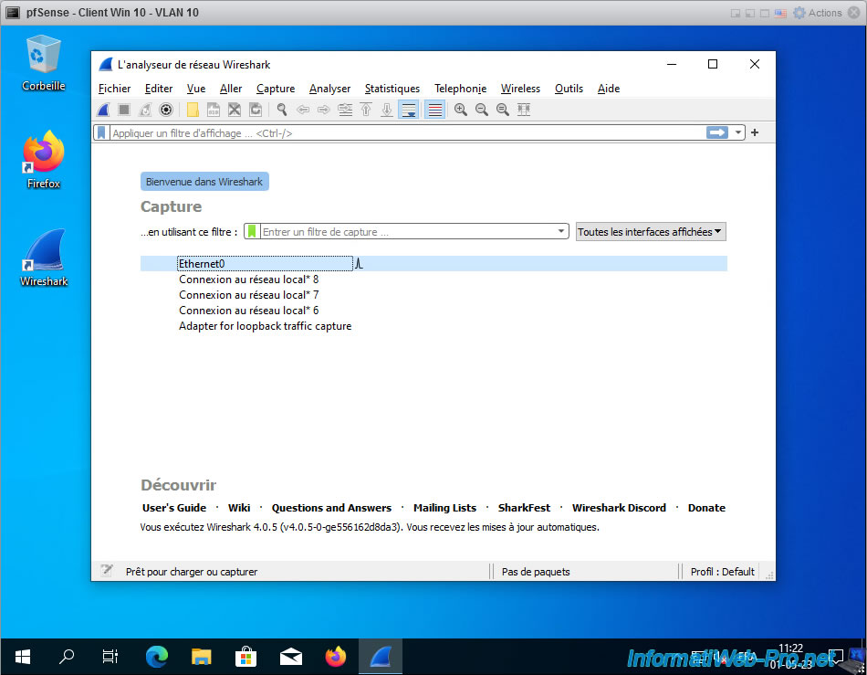Toggle auto-scroll during live capture

coord(408,110)
